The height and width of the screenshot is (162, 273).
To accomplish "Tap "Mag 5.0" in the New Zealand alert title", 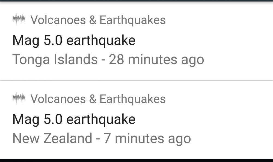I will 37,119.
